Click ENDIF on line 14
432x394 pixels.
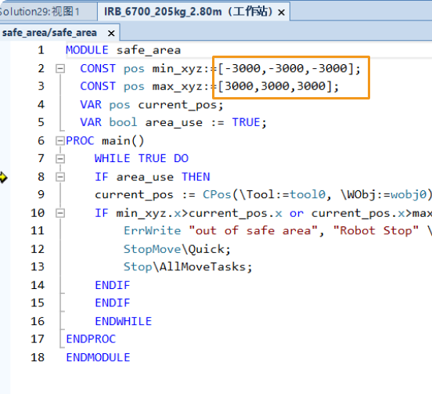(113, 285)
